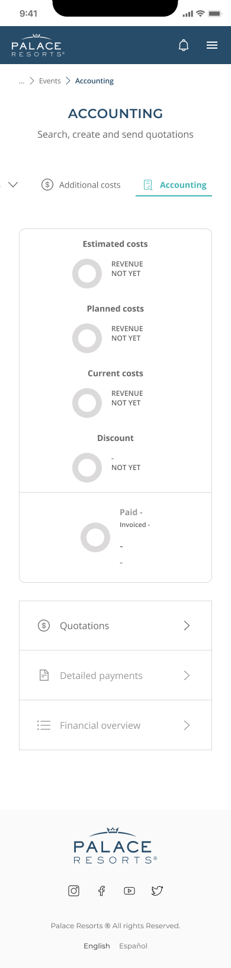Screen dimensions: 231x968
Task: Expand the Detailed payments row arrow
Action: 187,675
